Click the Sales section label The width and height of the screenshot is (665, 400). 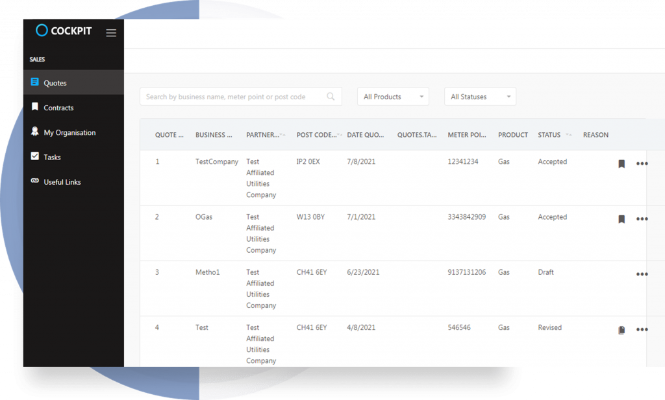pos(37,59)
